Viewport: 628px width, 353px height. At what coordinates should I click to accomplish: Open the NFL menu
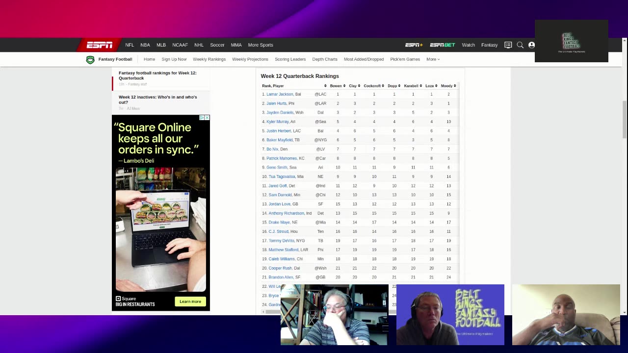point(130,45)
